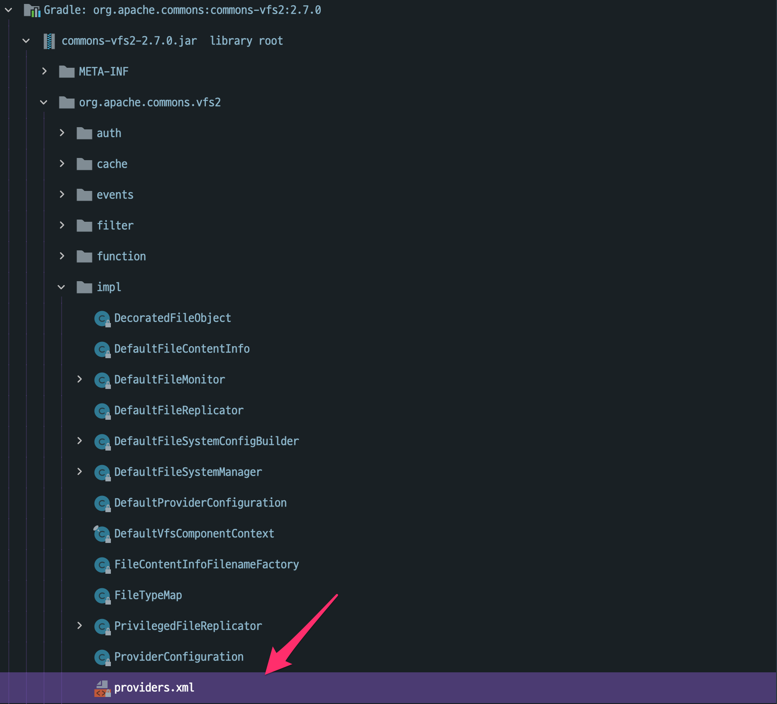Click the providers.xml file icon
This screenshot has height=704, width=777.
102,688
